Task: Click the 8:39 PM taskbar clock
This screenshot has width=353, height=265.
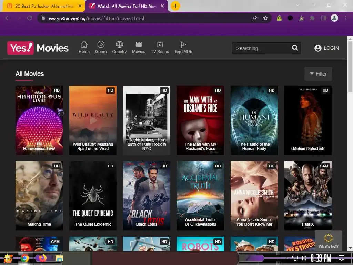Action: pos(321,258)
